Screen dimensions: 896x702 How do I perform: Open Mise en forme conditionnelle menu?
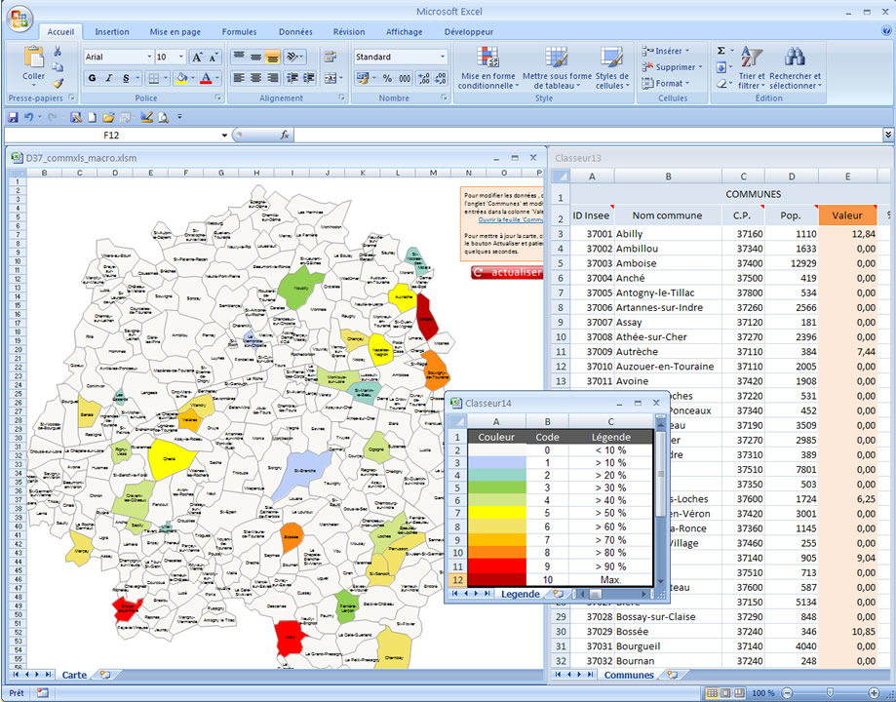[487, 67]
